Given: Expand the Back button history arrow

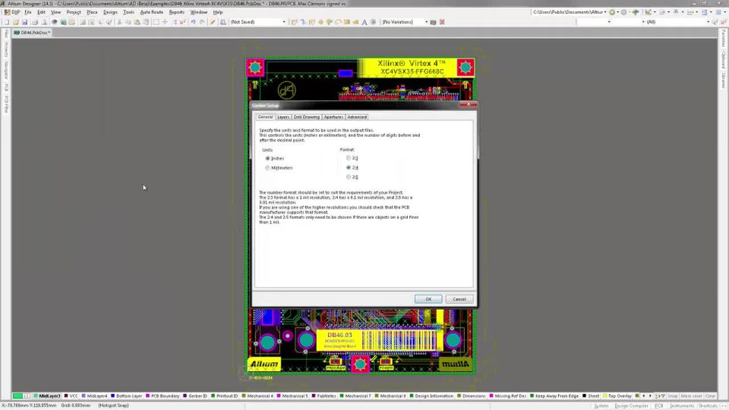Looking at the screenshot, I should (x=618, y=12).
